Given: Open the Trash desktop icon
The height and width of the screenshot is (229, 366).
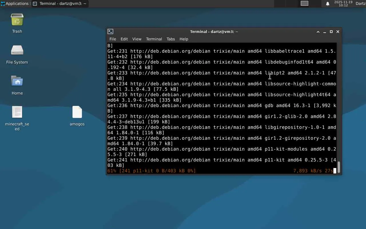Looking at the screenshot, I should click(17, 20).
